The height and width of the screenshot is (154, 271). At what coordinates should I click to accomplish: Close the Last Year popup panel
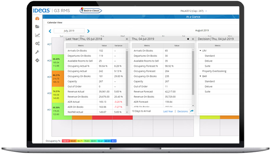point(127,39)
